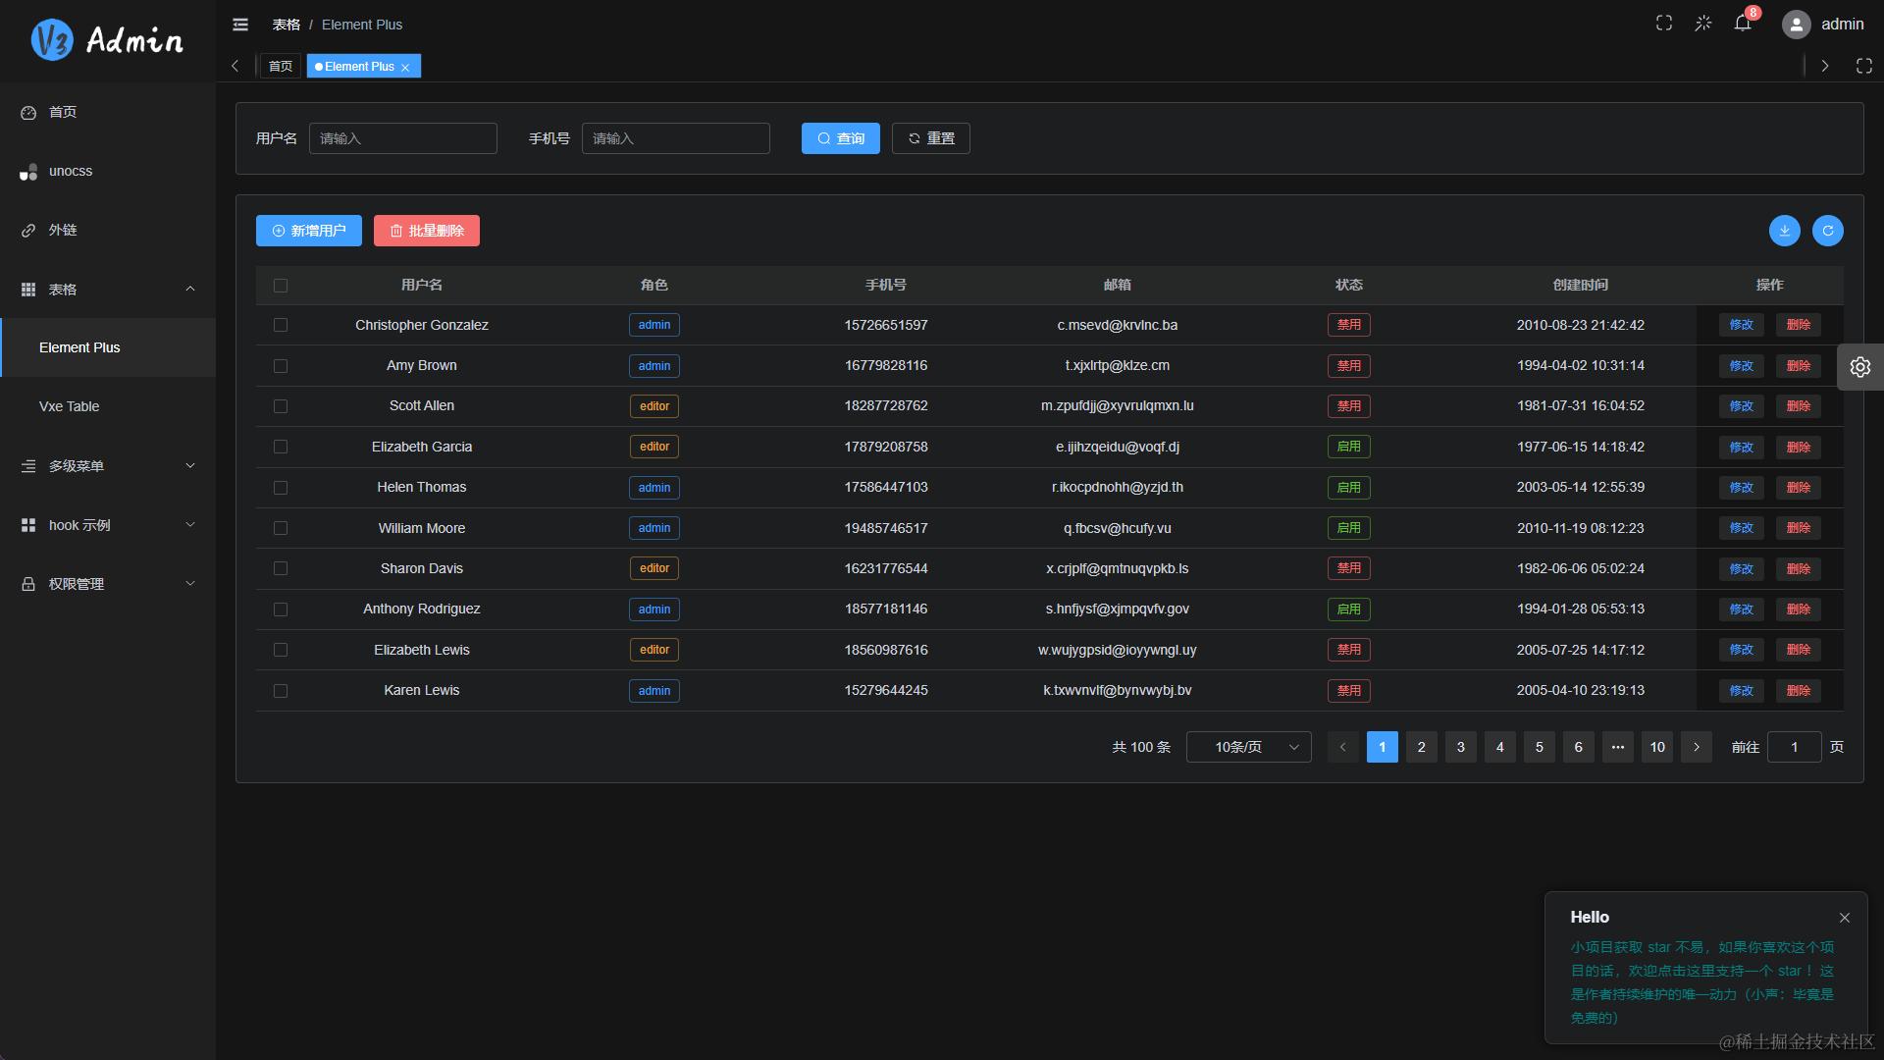The height and width of the screenshot is (1060, 1884).
Task: Close the Hello notification popup
Action: click(1845, 918)
